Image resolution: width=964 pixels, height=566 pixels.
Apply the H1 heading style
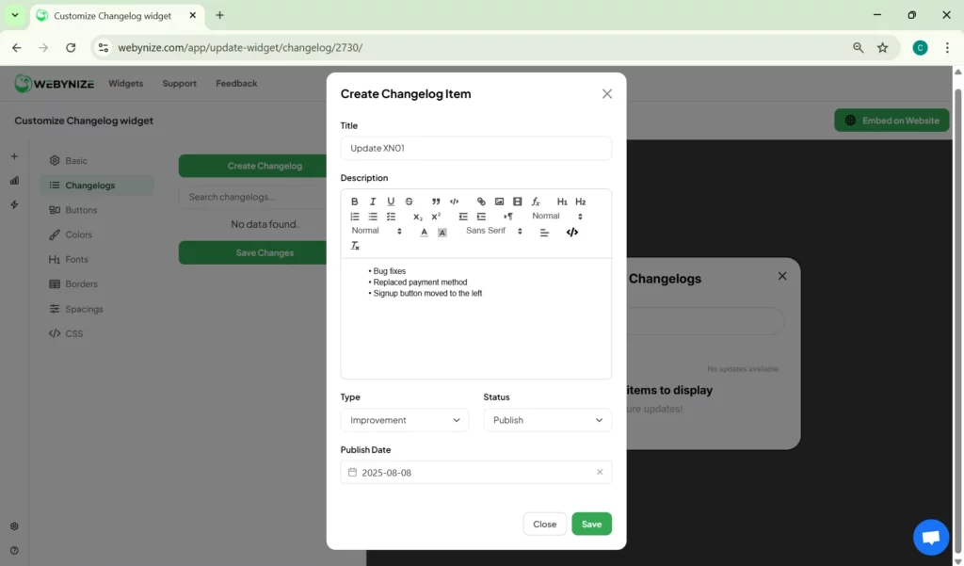(562, 202)
